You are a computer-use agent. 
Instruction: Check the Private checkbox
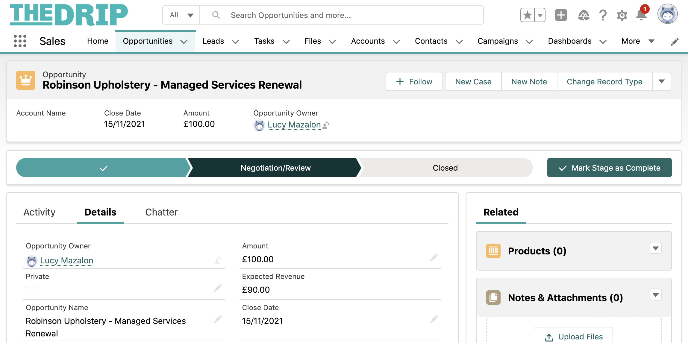click(30, 291)
